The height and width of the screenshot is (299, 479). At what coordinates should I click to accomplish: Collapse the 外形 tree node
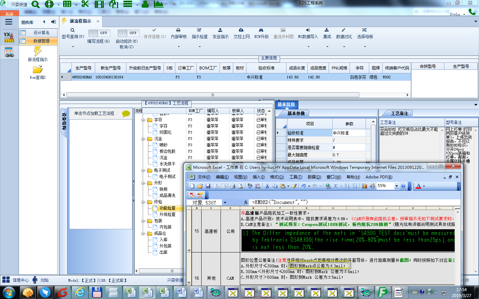143,183
